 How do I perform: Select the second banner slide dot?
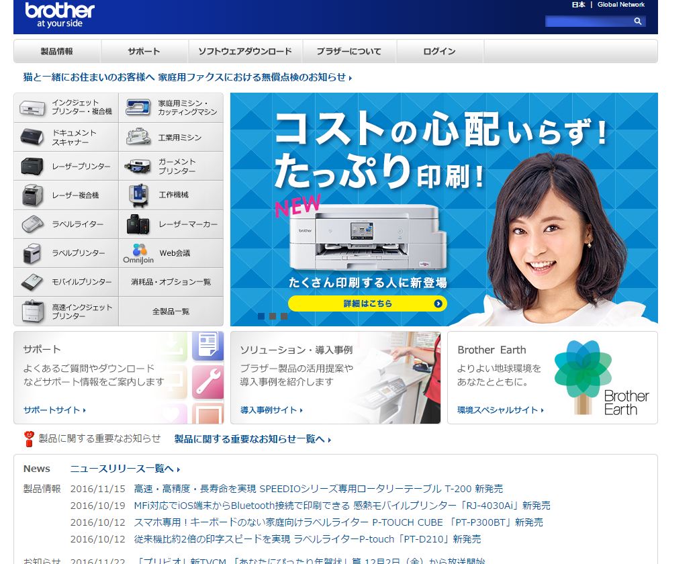tap(273, 316)
